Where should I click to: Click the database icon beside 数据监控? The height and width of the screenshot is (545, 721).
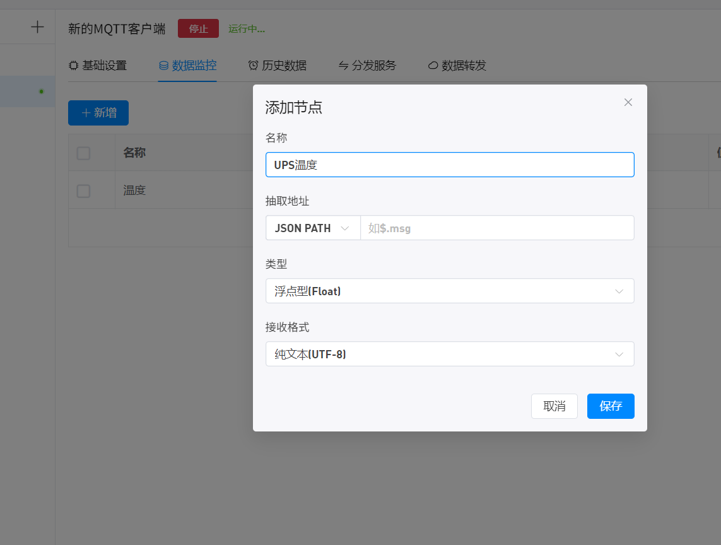point(163,66)
